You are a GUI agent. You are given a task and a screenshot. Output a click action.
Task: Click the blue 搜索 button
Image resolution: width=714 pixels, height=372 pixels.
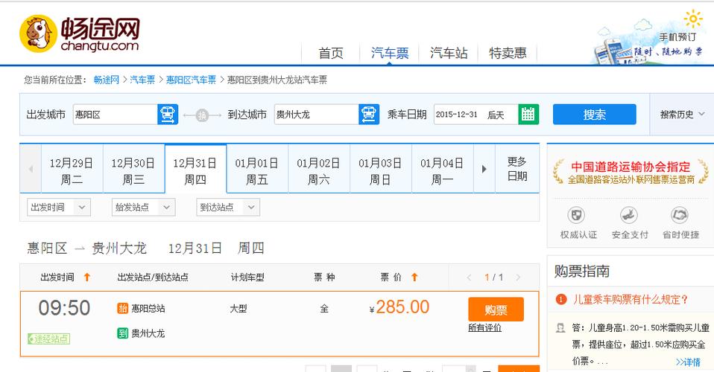coord(594,114)
